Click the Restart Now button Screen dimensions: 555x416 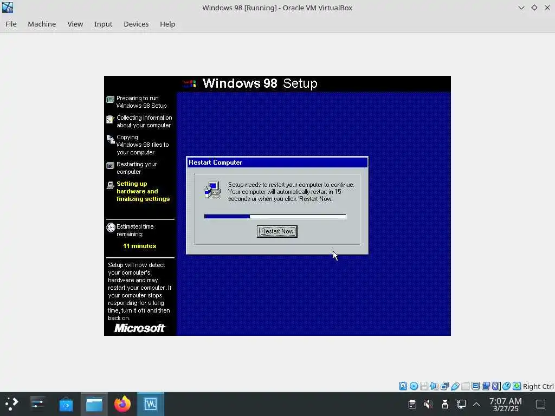pos(277,231)
